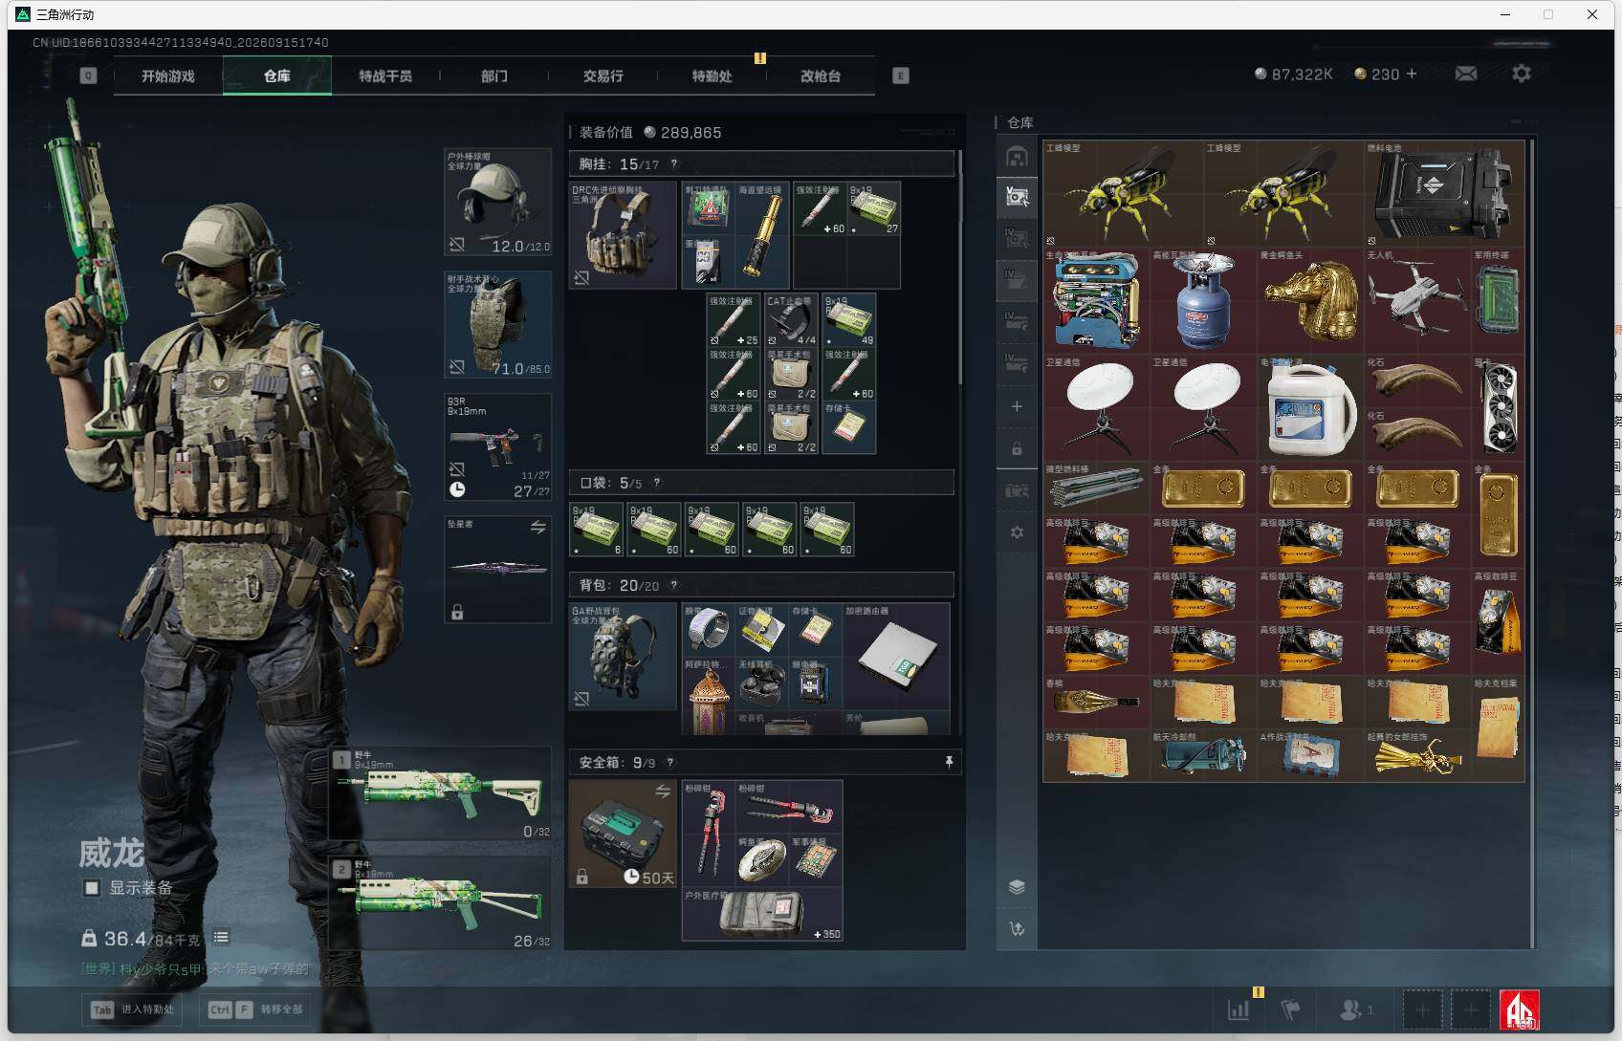Select the 户外医疗箱 in the safe box
The width and height of the screenshot is (1622, 1041).
coord(762,914)
